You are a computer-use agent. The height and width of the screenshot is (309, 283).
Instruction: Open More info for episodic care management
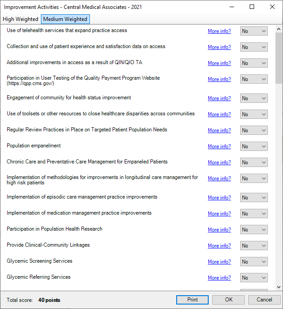point(219,198)
